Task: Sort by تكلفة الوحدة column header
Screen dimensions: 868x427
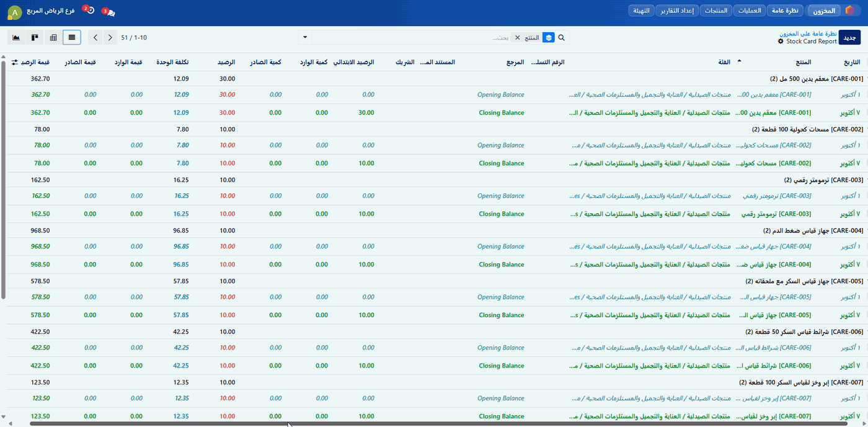Action: tap(173, 62)
